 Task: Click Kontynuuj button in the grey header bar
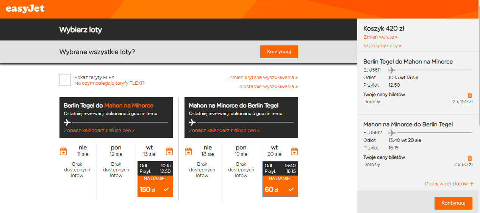[279, 52]
